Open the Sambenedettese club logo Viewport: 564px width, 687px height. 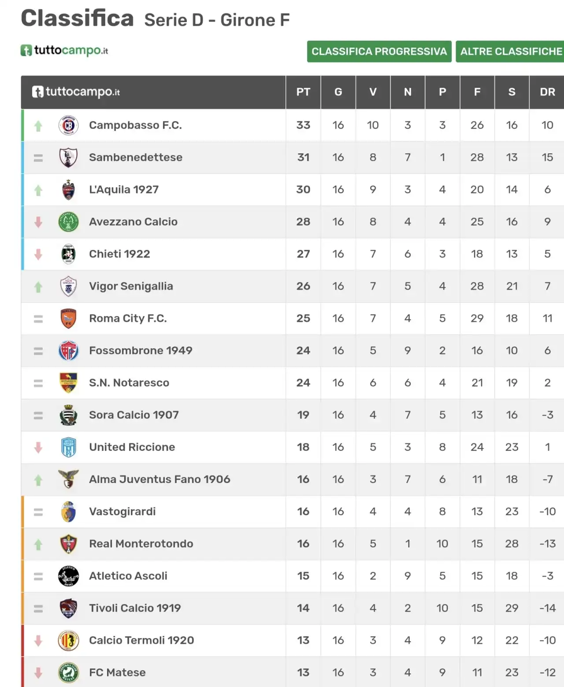pyautogui.click(x=68, y=157)
